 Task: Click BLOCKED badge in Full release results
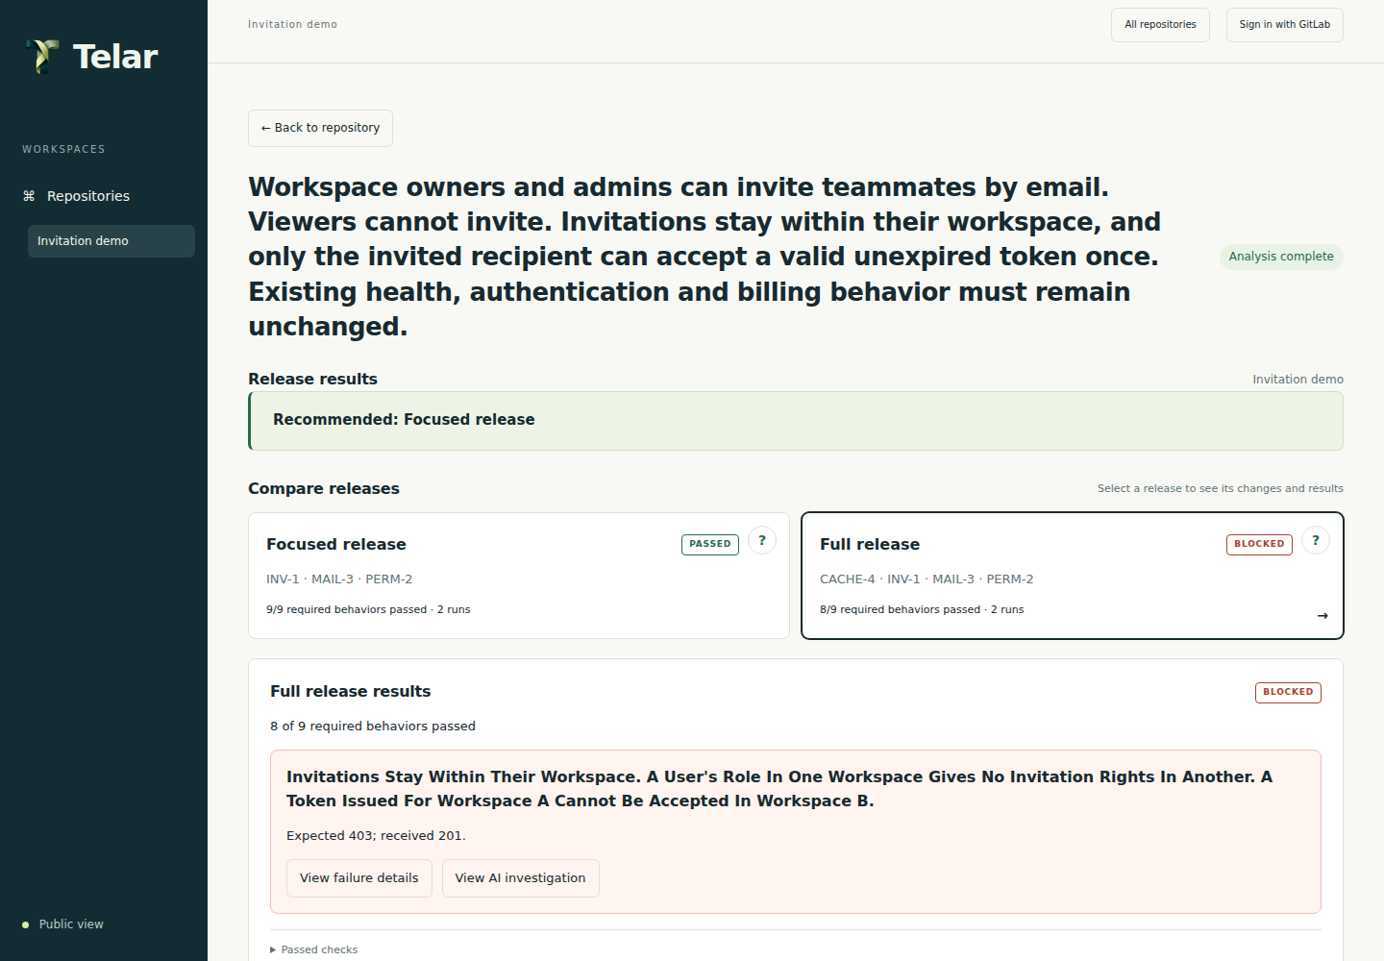[1288, 692]
